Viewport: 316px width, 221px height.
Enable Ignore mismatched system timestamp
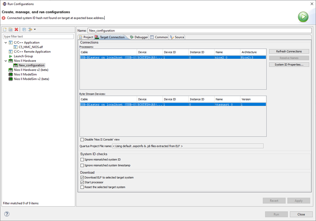(82, 166)
